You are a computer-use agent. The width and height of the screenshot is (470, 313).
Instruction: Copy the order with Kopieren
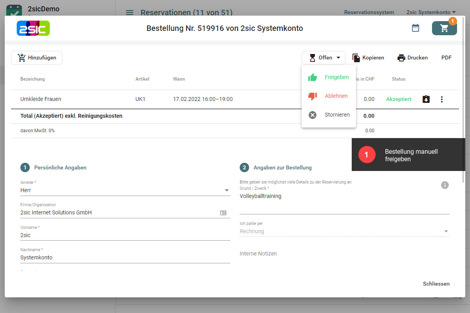(x=368, y=58)
